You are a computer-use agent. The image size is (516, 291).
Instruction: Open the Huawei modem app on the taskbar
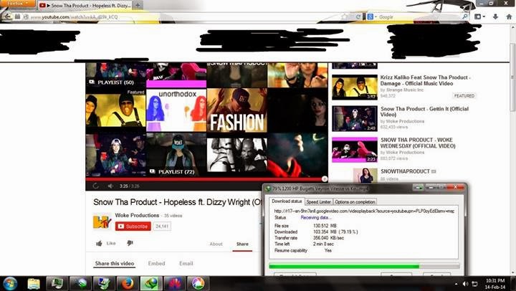tap(175, 283)
